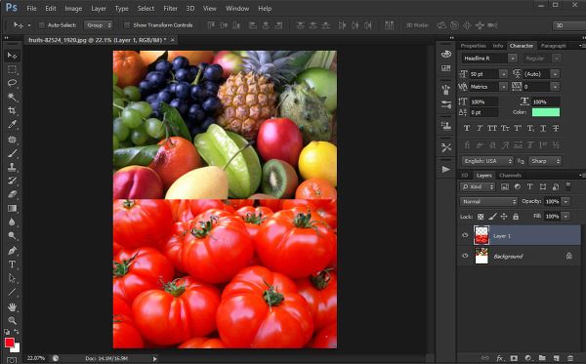Select the Eraser tool

point(12,194)
